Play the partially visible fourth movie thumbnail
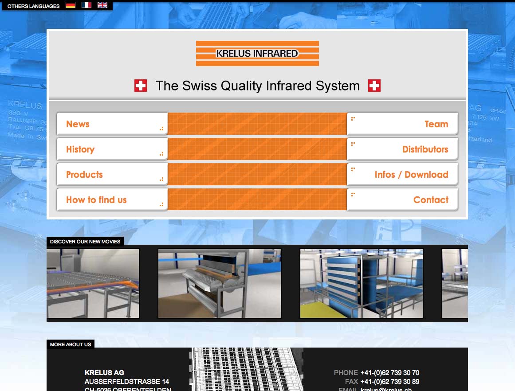515x391 pixels. coord(455,283)
